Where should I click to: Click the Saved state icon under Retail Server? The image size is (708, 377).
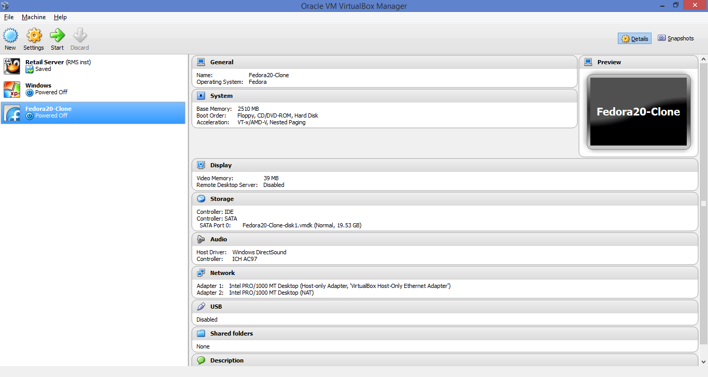pos(30,69)
